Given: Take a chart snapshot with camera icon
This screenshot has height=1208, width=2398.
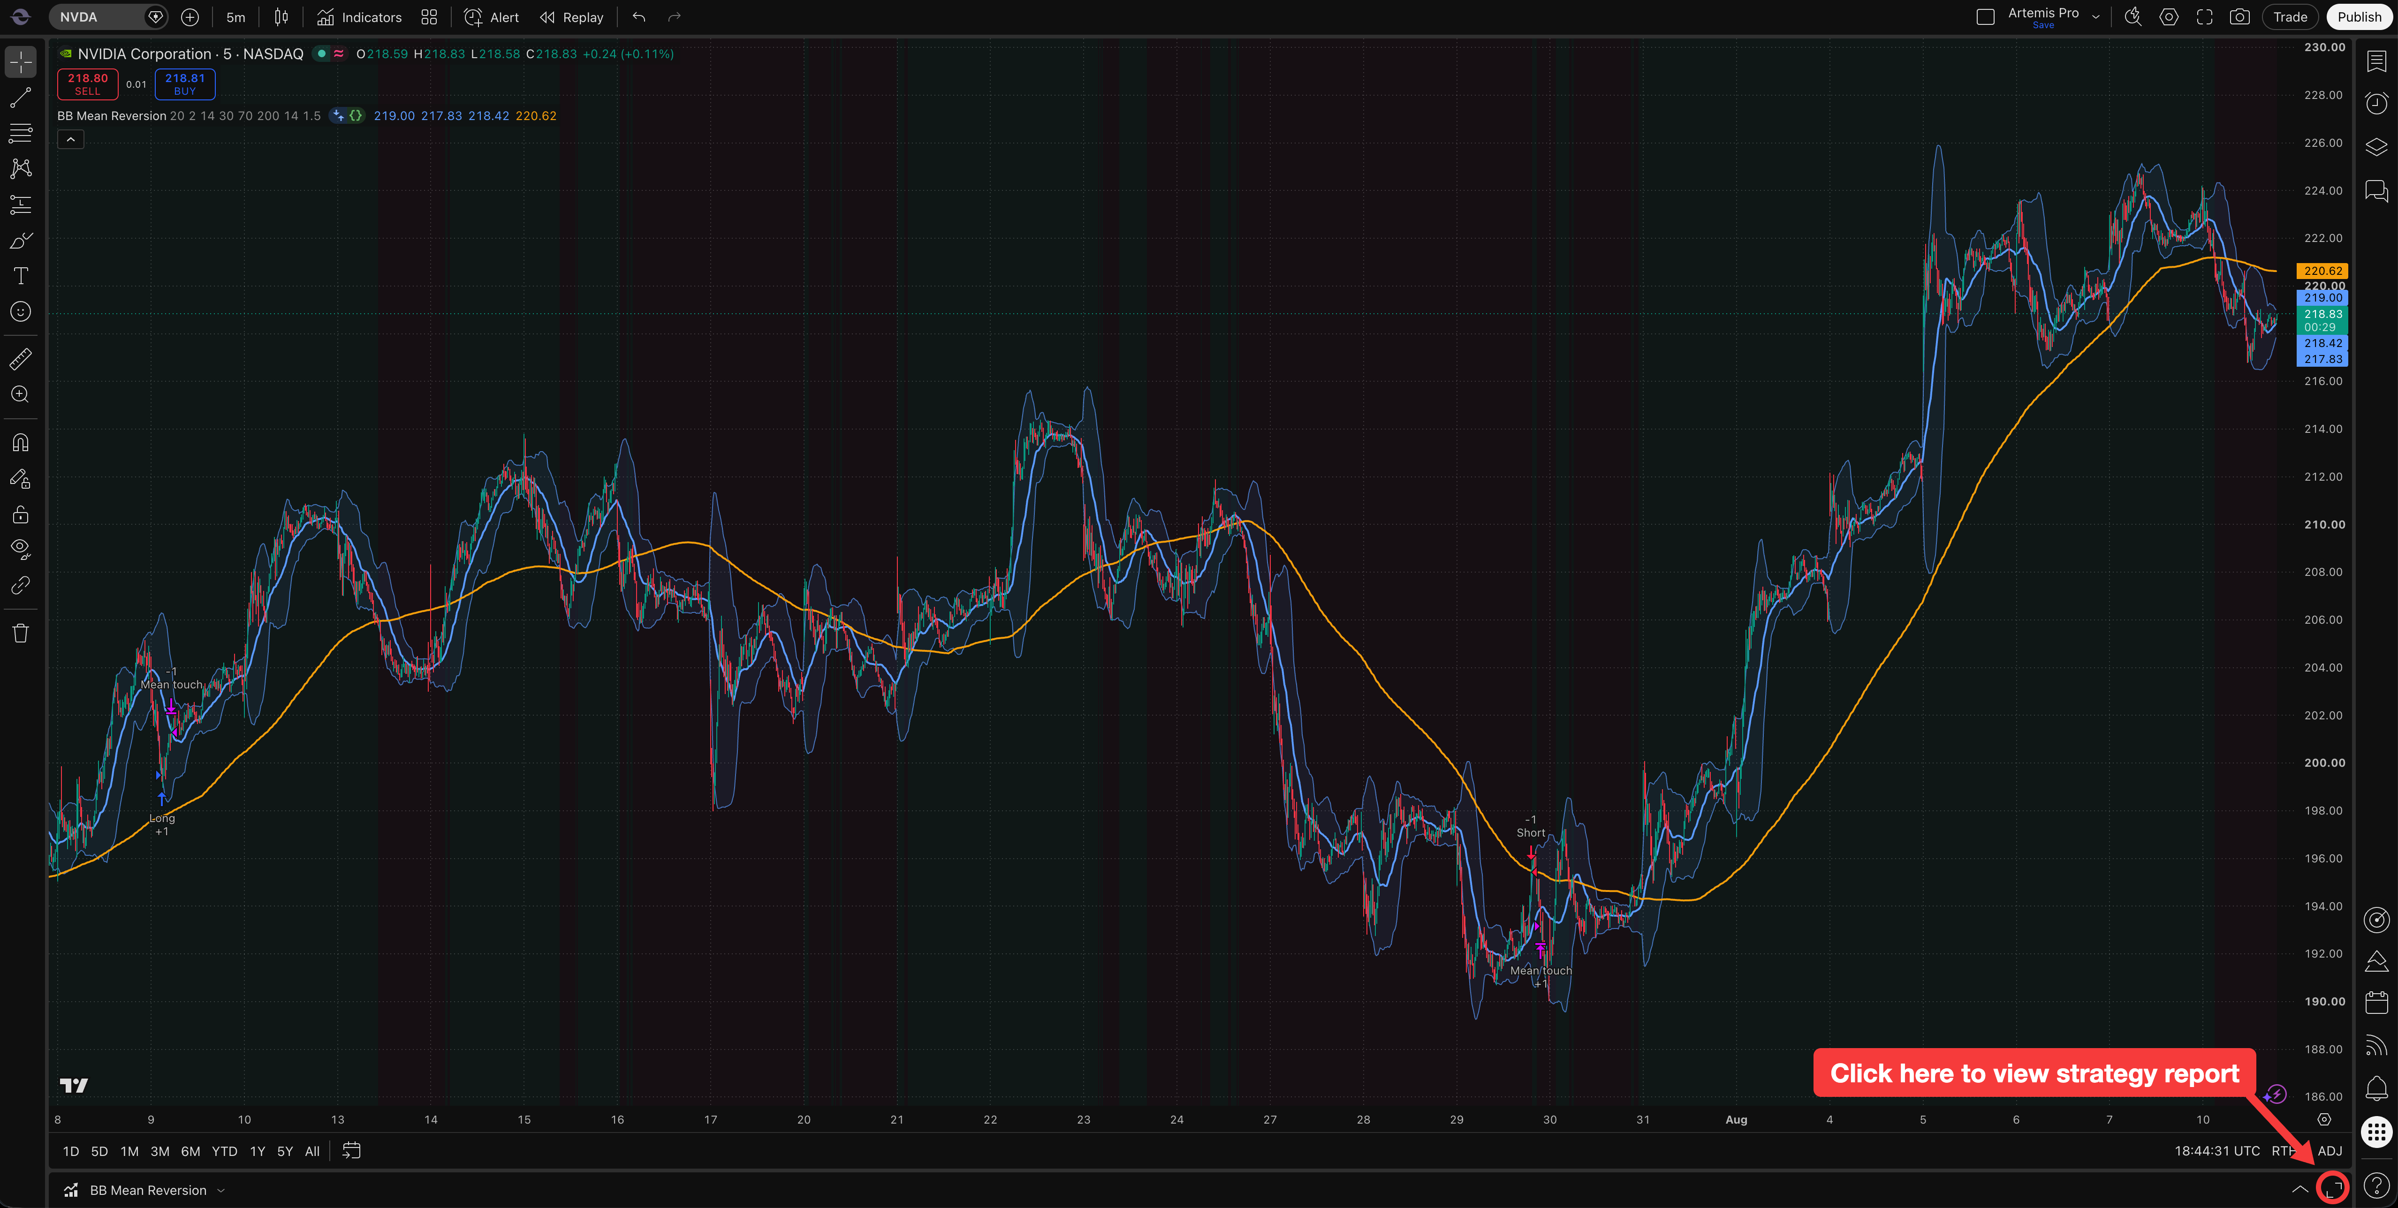Looking at the screenshot, I should 2240,17.
